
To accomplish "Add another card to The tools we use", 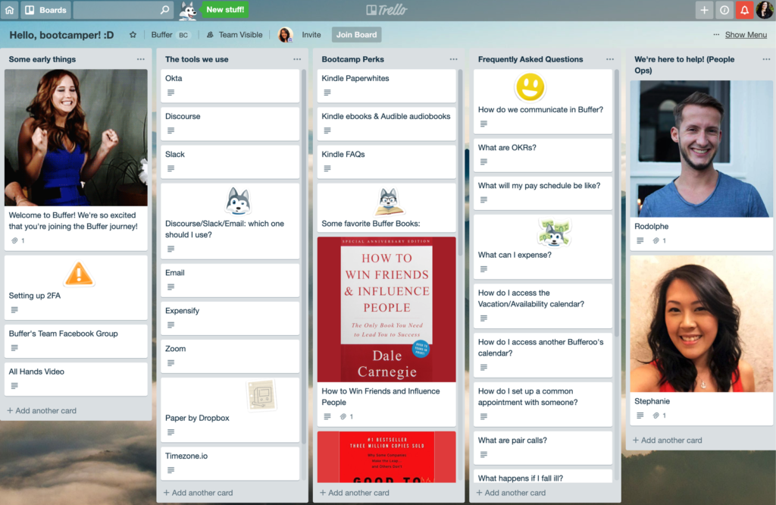I will (198, 492).
